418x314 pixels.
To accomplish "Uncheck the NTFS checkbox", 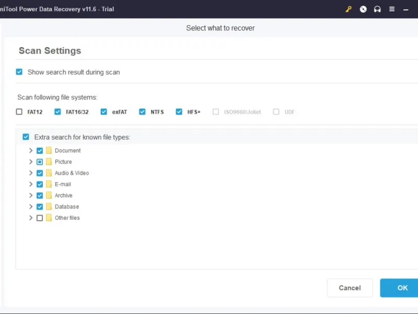I will (142, 111).
